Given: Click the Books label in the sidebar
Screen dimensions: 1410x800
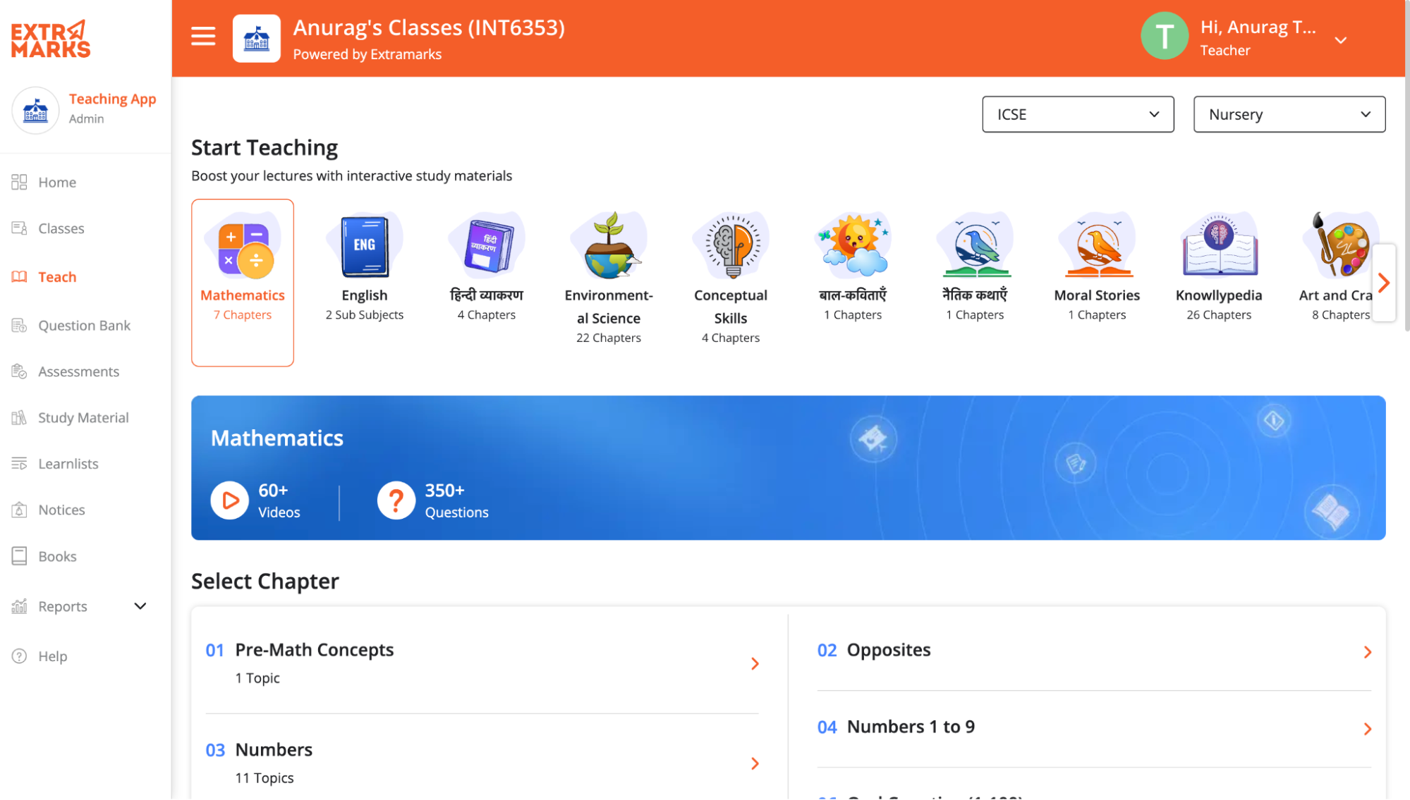Looking at the screenshot, I should pos(57,556).
